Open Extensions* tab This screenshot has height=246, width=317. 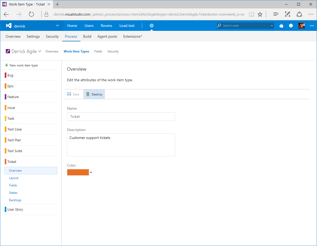pyautogui.click(x=132, y=36)
